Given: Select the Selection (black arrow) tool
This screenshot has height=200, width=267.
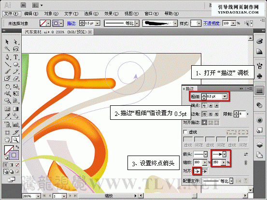Looking at the screenshot, I should [x=7, y=42].
